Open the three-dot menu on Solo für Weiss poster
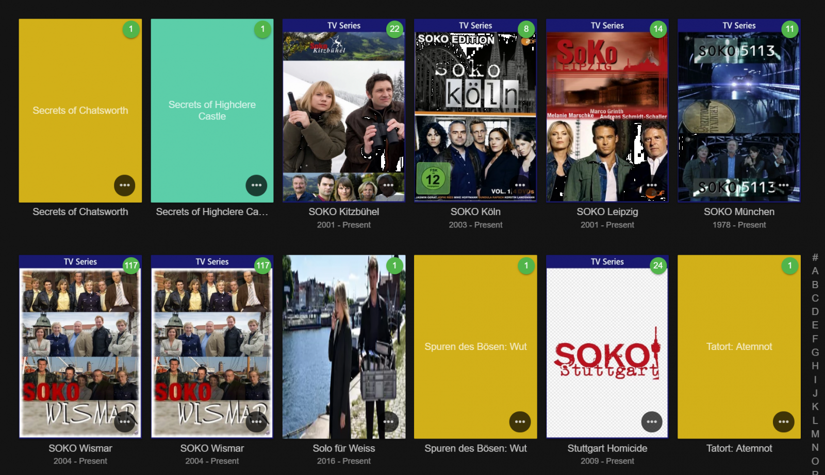Image resolution: width=825 pixels, height=475 pixels. click(388, 422)
